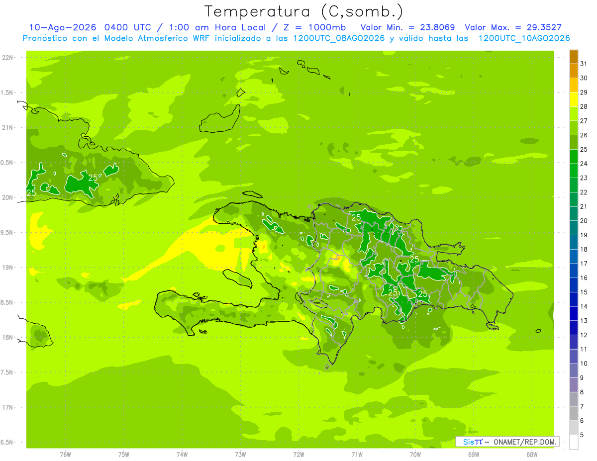Viewport: 597px width, 461px height.
Task: Pick the purple swatch between 9 and 10
Action: (x=574, y=371)
